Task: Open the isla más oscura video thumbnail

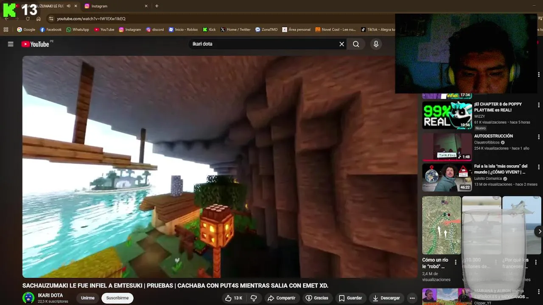Action: click(447, 177)
